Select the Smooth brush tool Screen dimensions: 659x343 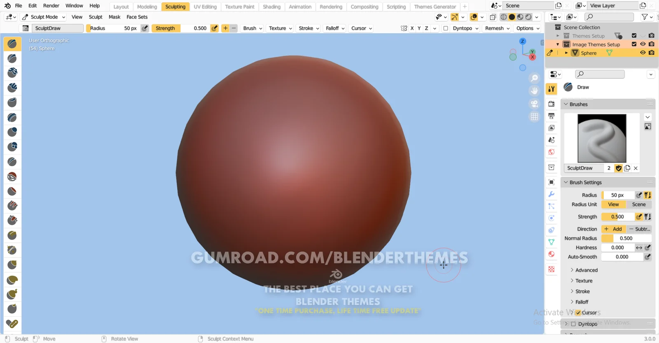point(12,176)
